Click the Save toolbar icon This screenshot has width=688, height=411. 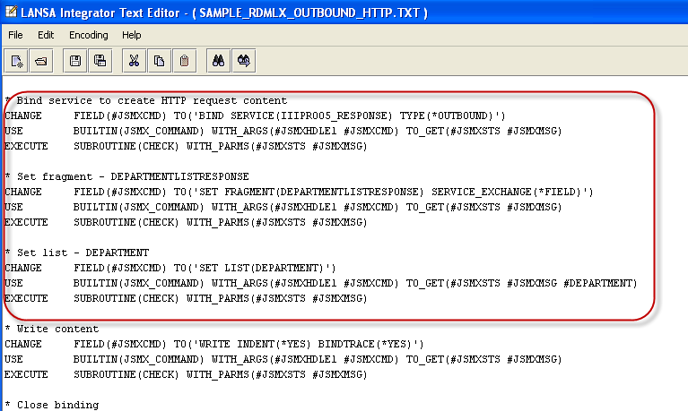[75, 61]
